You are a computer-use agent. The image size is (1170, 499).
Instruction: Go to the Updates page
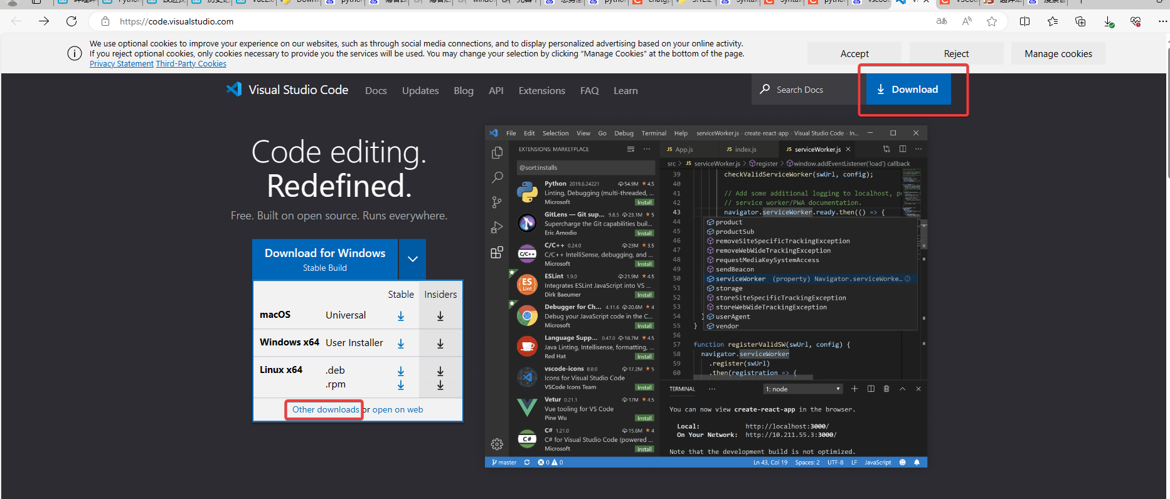[x=420, y=91]
